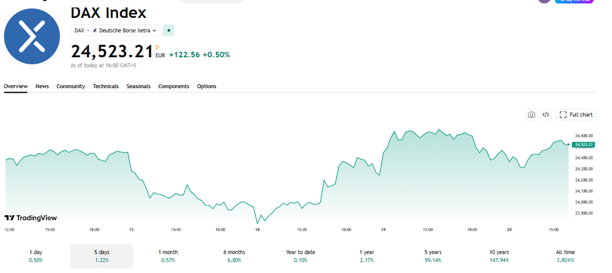The image size is (612, 273).
Task: Select the 1 year range
Action: coord(366,256)
